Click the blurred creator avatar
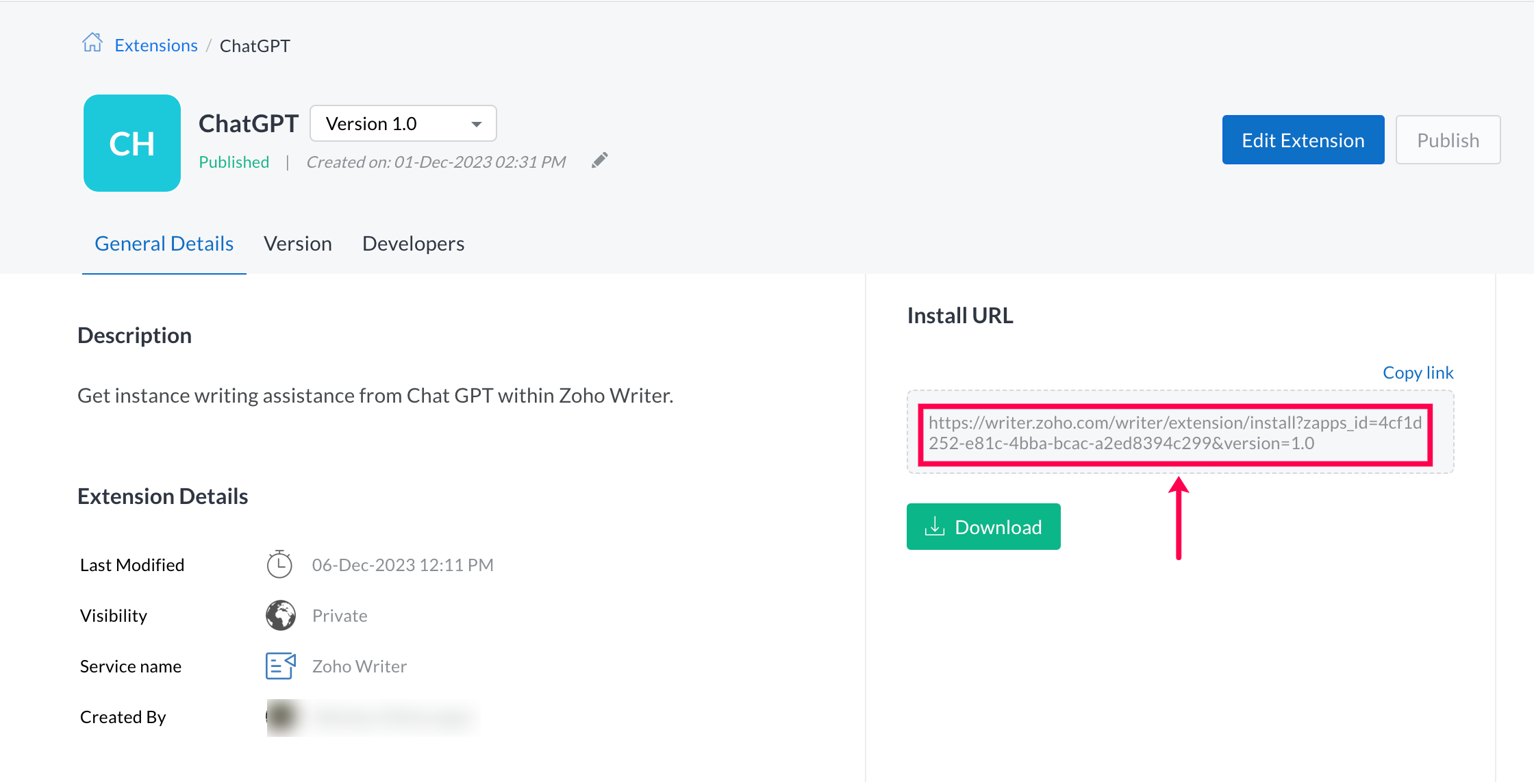The image size is (1534, 782). coord(282,716)
